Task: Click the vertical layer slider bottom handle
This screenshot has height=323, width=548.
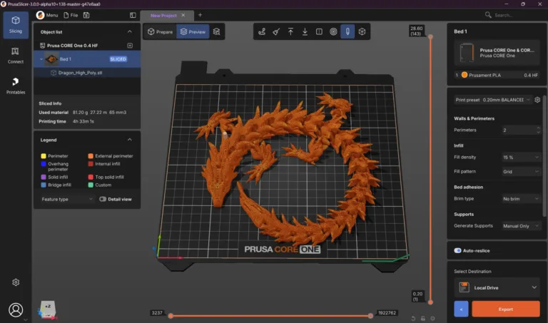Action: (430, 302)
